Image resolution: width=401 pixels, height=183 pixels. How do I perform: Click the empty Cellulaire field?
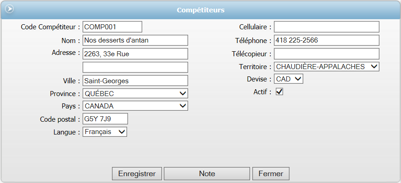coord(326,27)
